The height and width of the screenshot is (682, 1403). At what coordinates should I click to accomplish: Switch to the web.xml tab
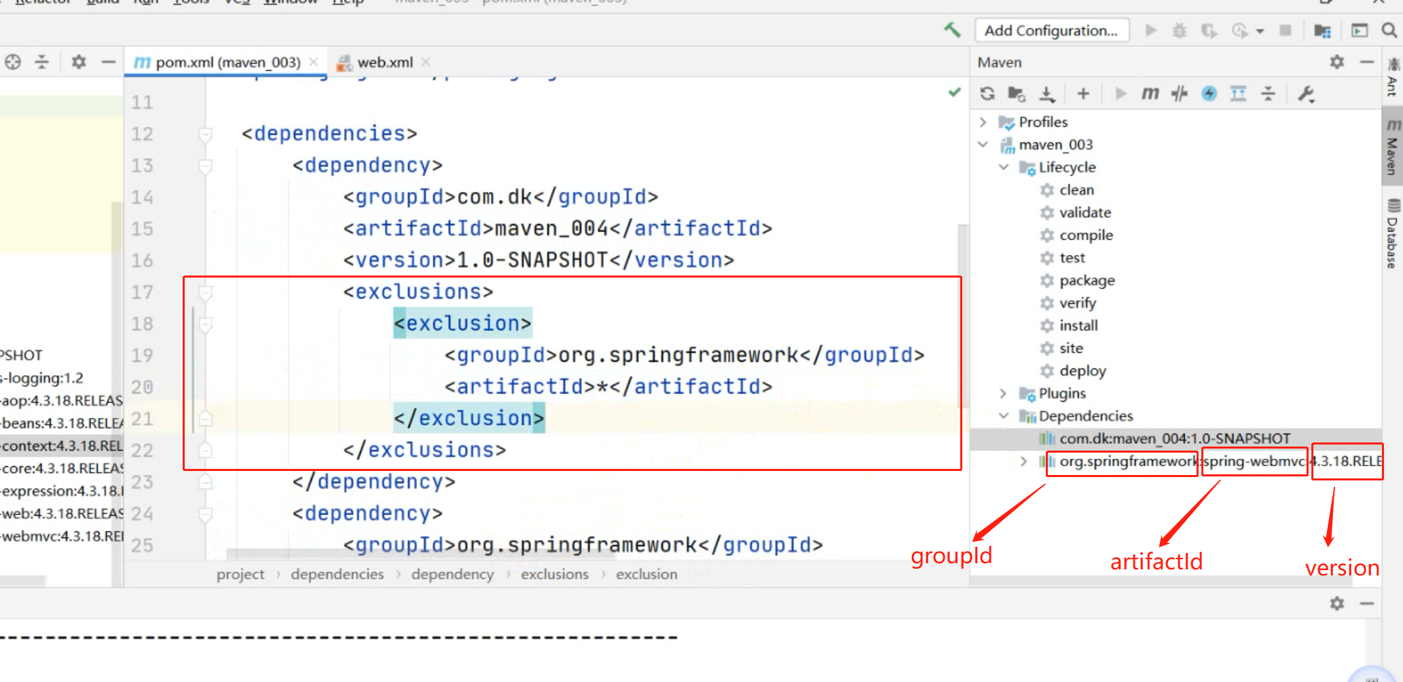click(385, 62)
